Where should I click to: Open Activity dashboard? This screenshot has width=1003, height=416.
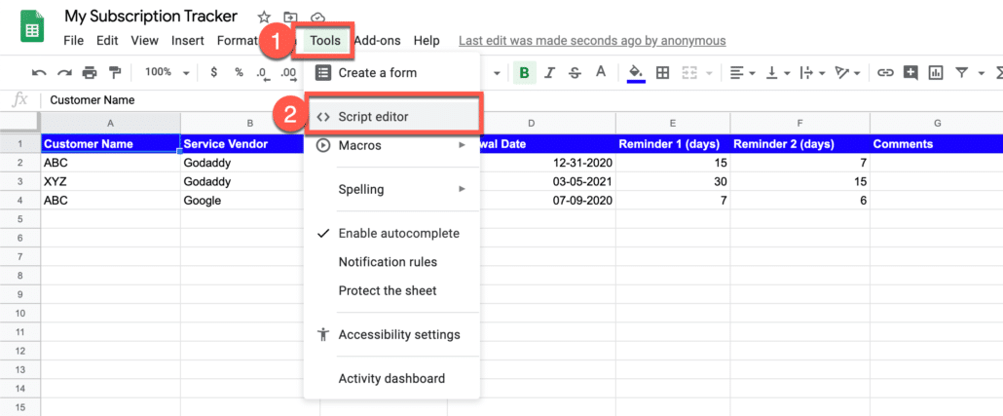coord(391,379)
